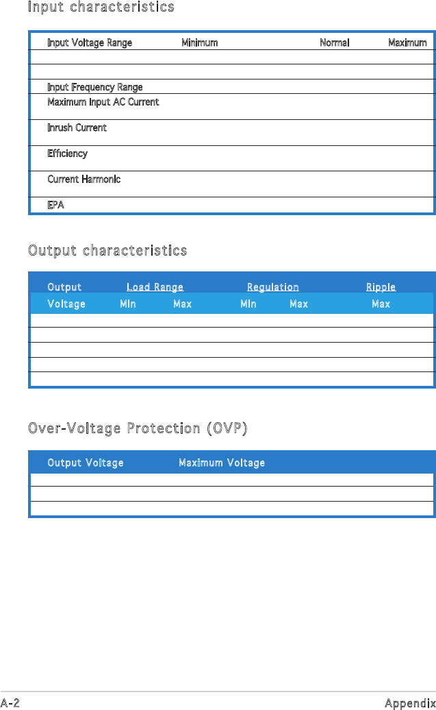Click the EPA row label
Image resolution: width=436 pixels, height=710 pixels.
[x=56, y=205]
